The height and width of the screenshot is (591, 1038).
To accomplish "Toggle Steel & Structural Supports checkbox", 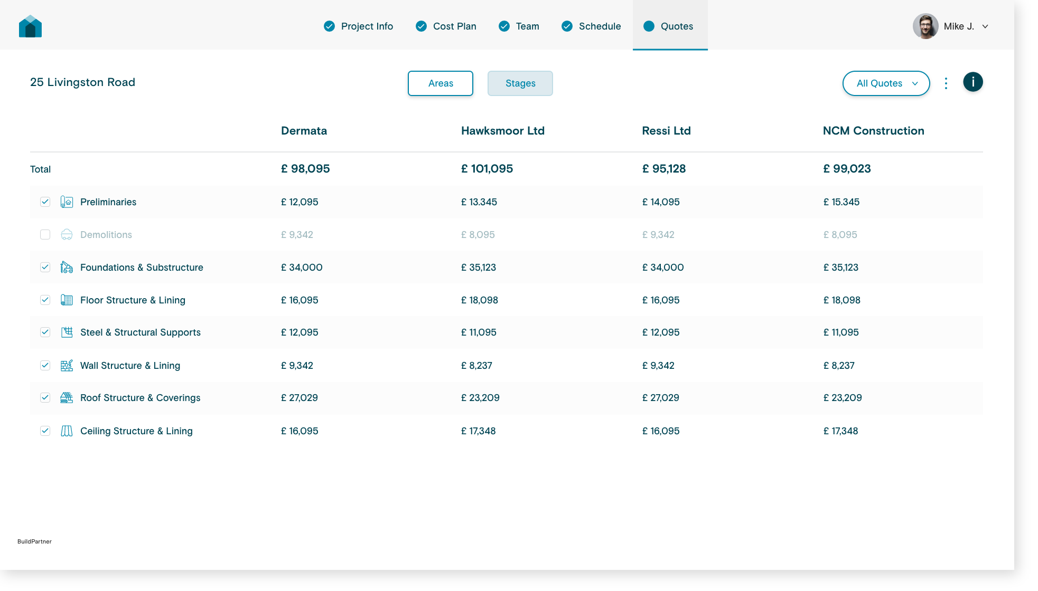I will 45,332.
